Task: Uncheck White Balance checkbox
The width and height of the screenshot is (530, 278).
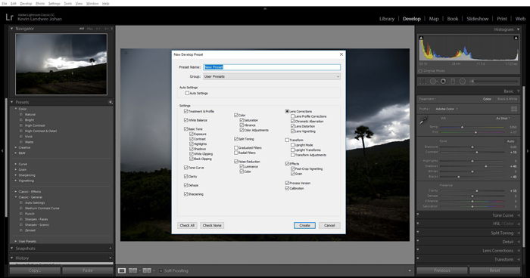Action: [x=186, y=120]
